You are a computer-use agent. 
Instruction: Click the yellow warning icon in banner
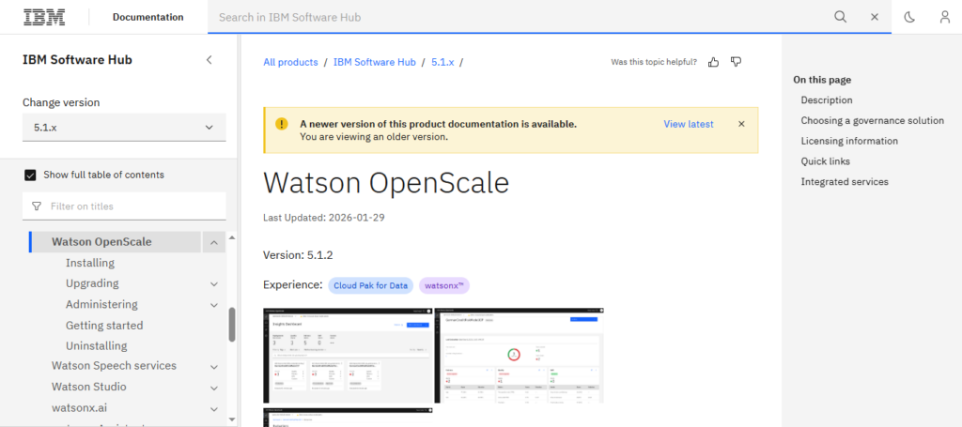click(282, 124)
